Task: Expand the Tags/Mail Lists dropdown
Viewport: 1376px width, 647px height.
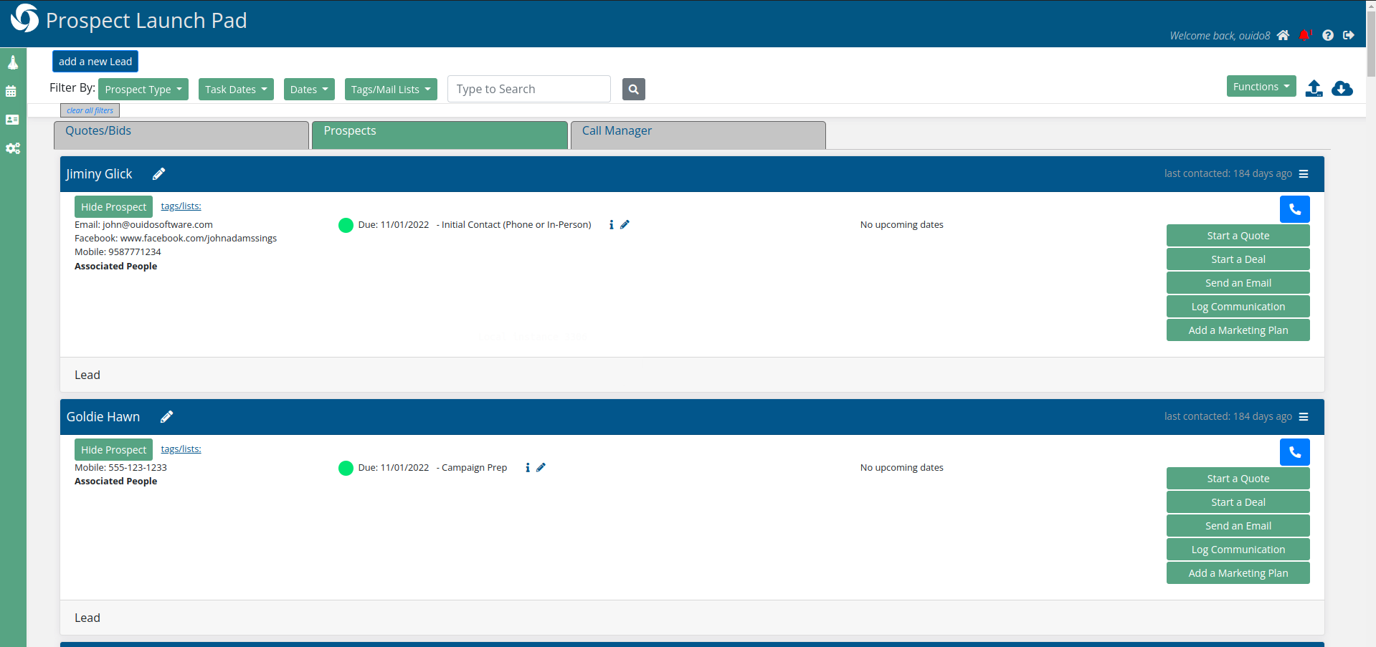Action: (391, 90)
